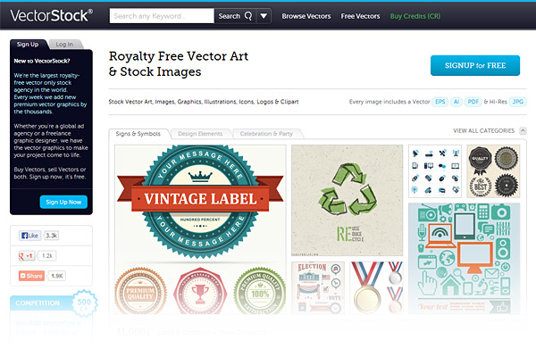Switch to the Log In tab

point(63,44)
